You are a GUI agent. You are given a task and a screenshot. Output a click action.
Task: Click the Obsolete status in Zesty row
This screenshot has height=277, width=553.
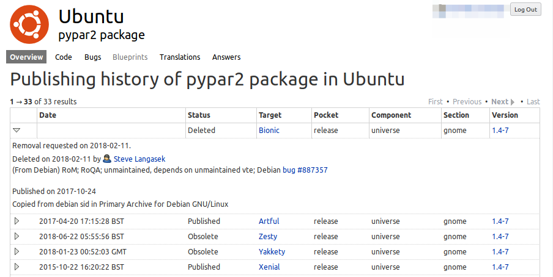203,236
